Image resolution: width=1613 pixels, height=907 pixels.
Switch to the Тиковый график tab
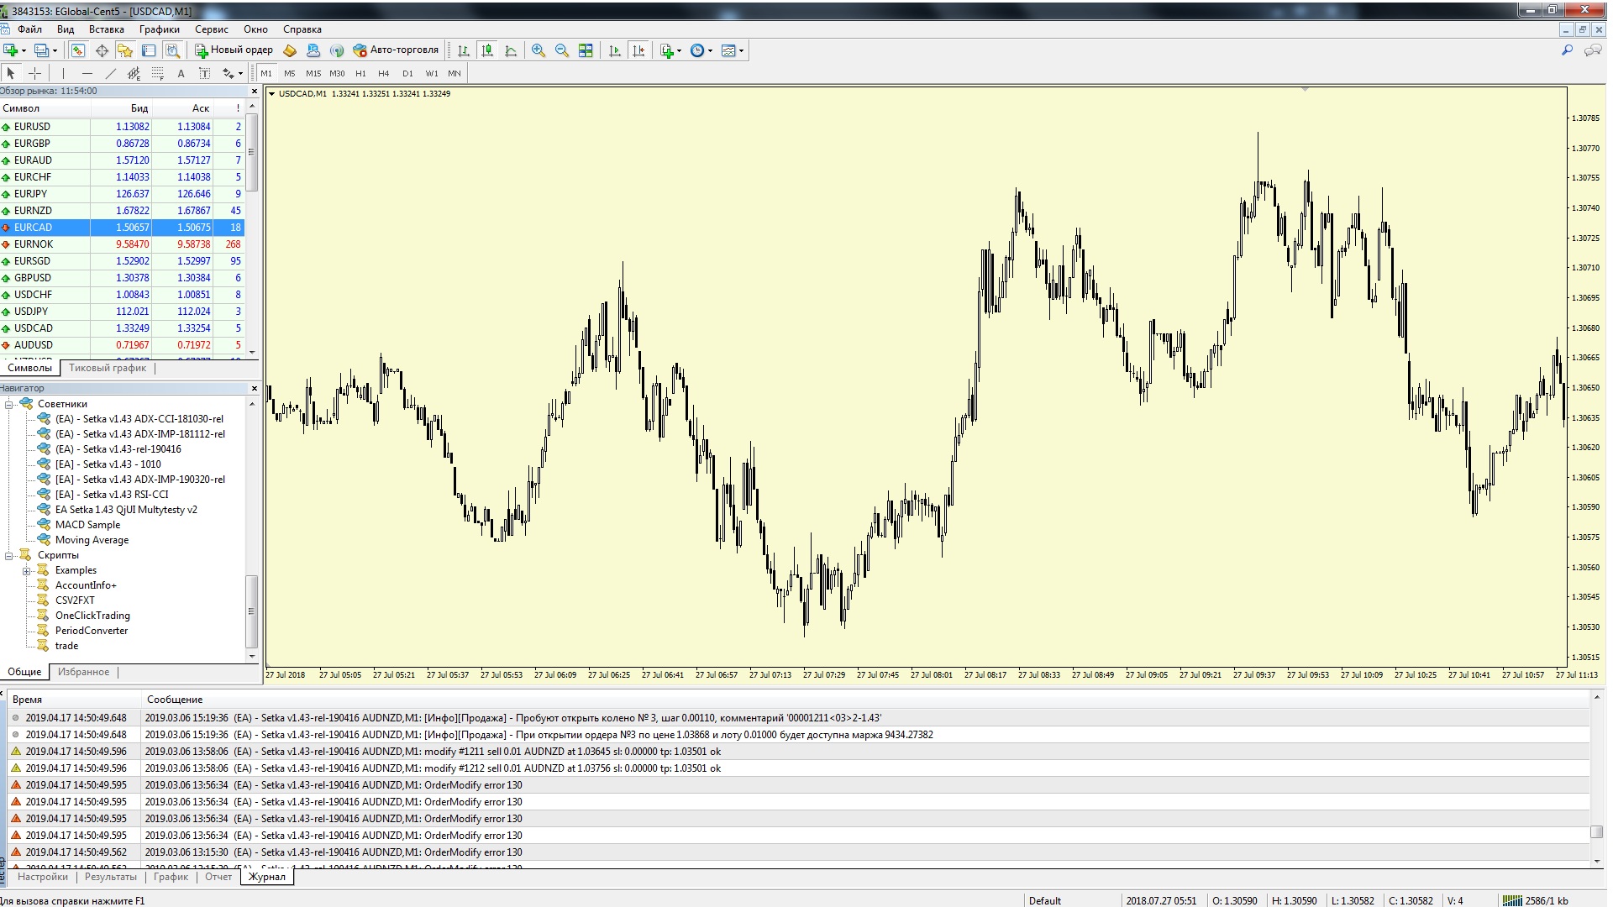point(108,368)
